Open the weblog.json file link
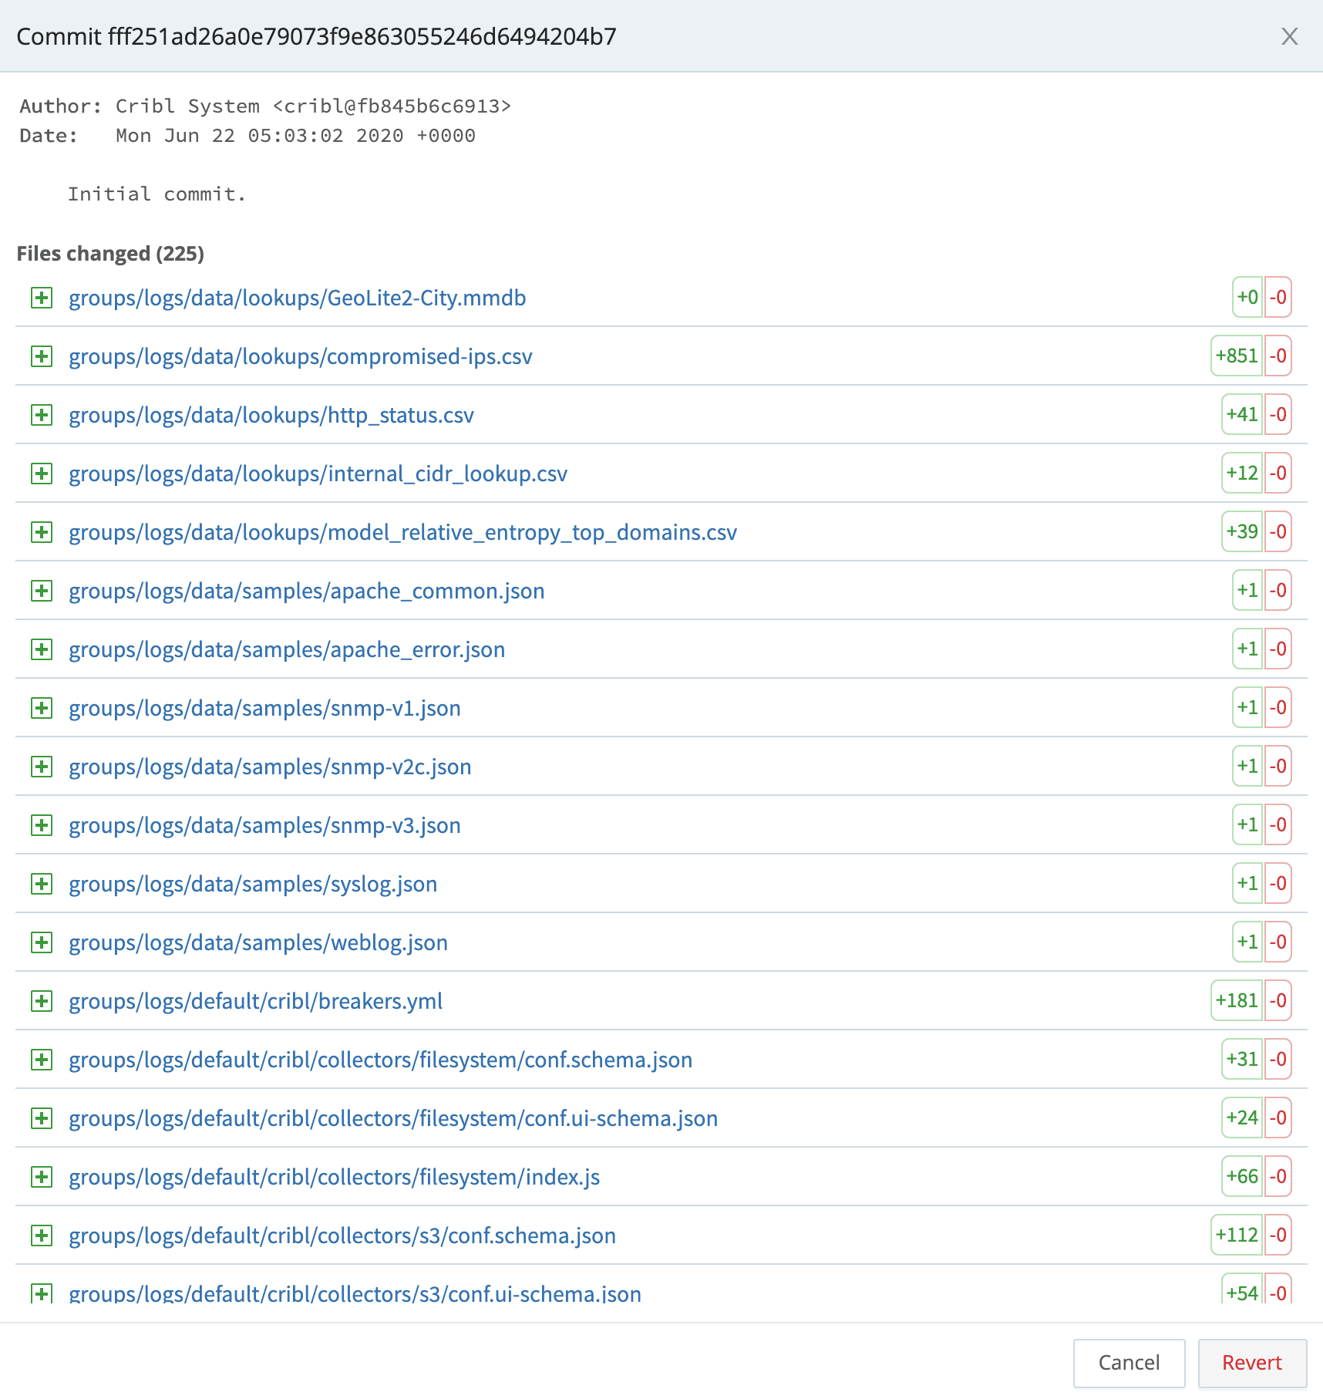This screenshot has width=1323, height=1399. tap(258, 942)
